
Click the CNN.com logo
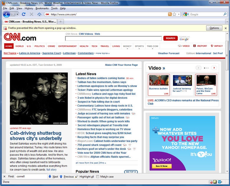(20, 37)
